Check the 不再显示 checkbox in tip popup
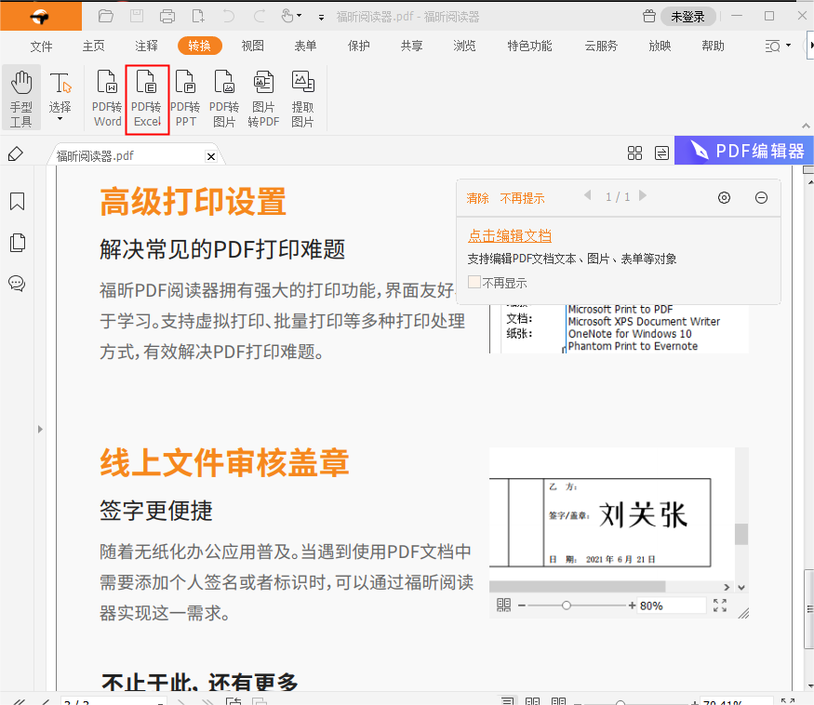This screenshot has width=814, height=705. (x=474, y=281)
